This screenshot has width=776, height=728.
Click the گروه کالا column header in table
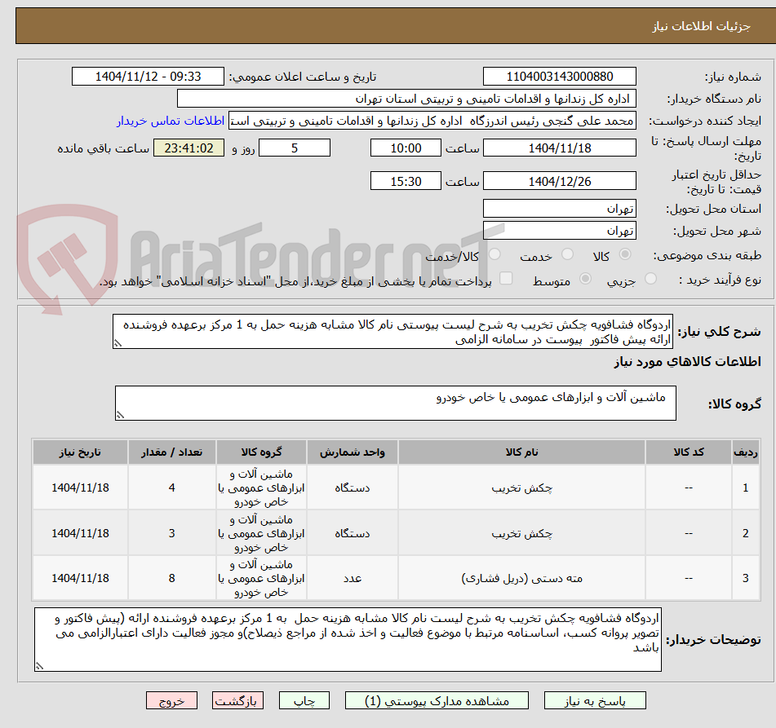click(x=261, y=452)
